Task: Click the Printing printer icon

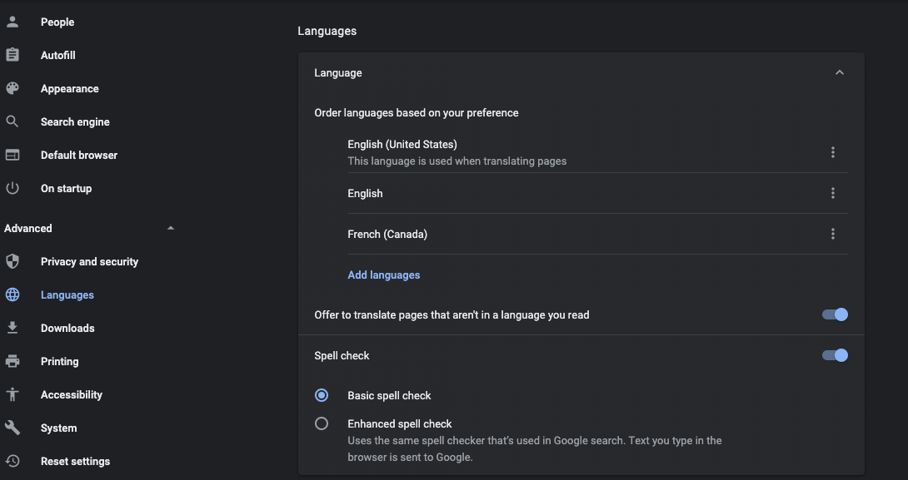Action: [x=12, y=361]
